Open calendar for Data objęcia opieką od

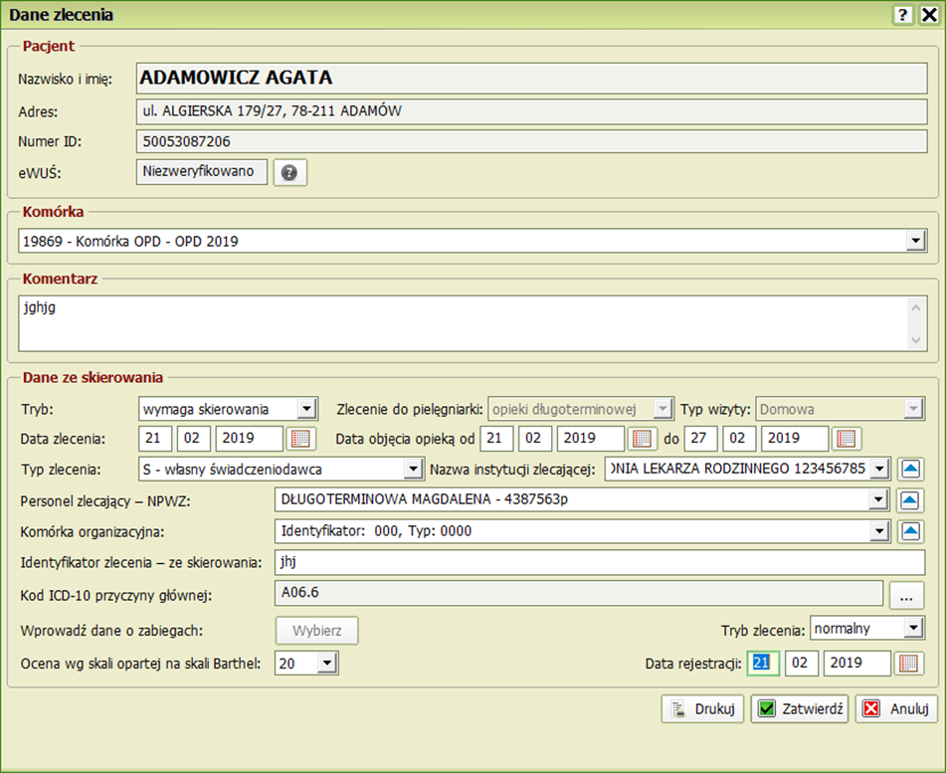tap(643, 439)
